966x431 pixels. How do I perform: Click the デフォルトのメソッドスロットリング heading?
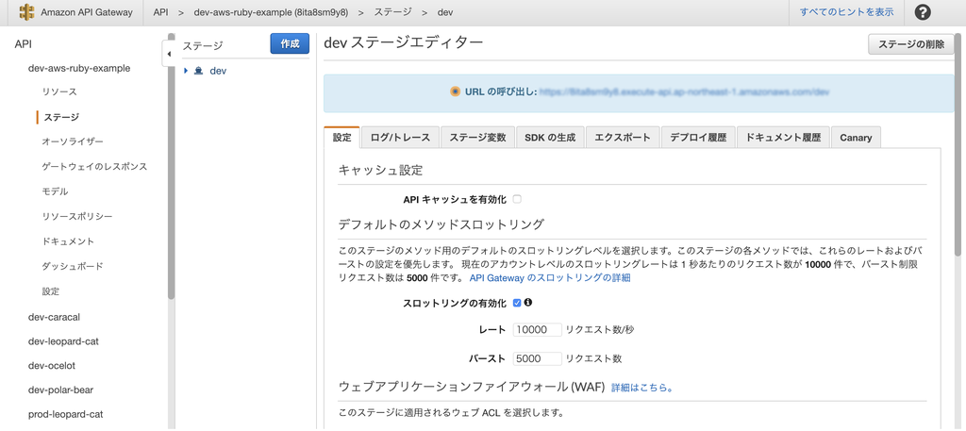(441, 224)
